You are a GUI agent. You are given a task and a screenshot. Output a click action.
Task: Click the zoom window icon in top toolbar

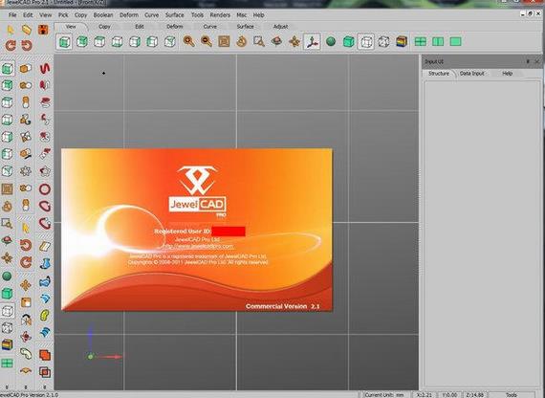(259, 42)
